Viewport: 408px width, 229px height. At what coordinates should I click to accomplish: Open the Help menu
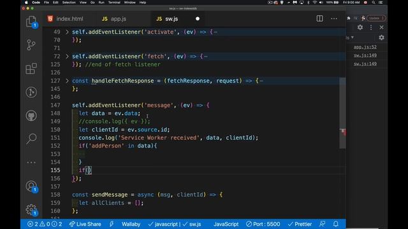click(143, 3)
